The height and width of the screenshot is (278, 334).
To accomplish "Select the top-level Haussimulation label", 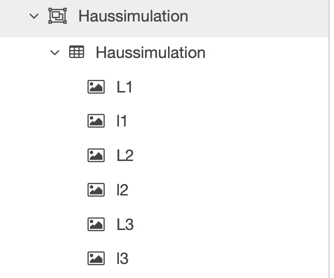I will [133, 16].
